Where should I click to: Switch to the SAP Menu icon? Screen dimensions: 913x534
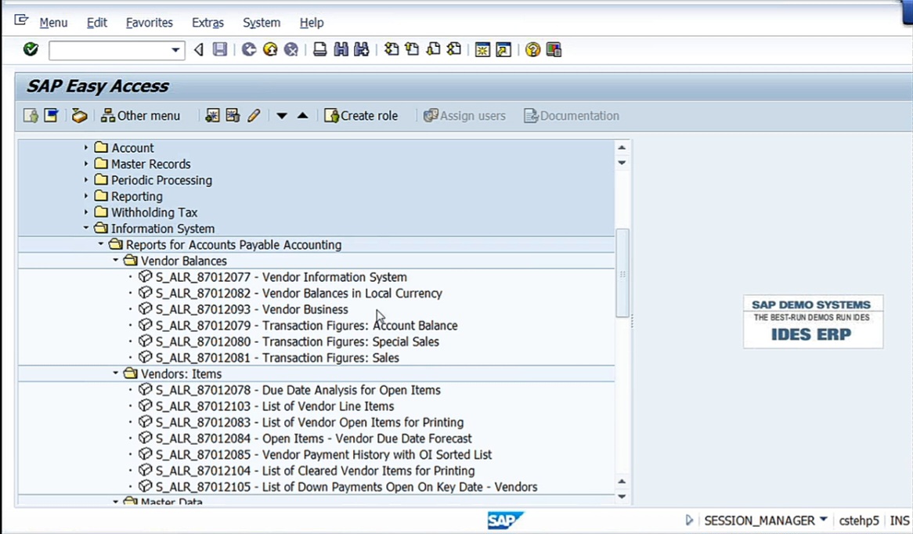(x=51, y=115)
